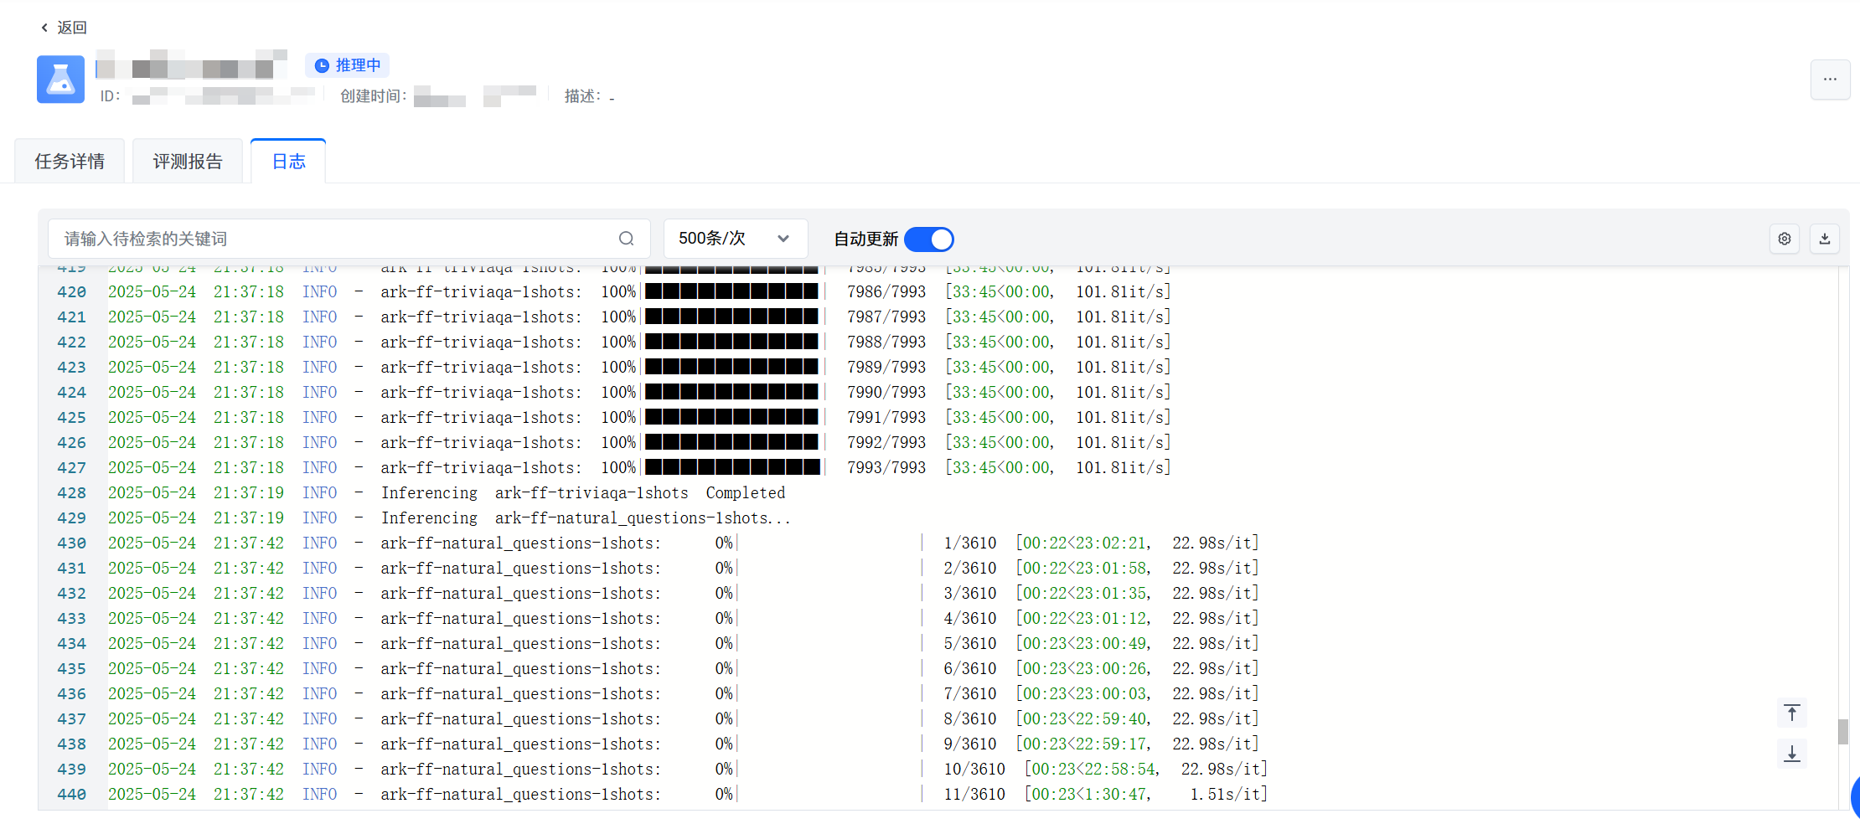Viewport: 1860px width, 829px height.
Task: Click the 10/3610 progress count
Action: coord(974,770)
